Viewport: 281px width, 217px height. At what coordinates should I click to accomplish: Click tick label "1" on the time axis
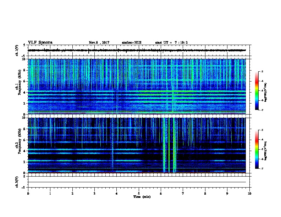tap(50, 194)
